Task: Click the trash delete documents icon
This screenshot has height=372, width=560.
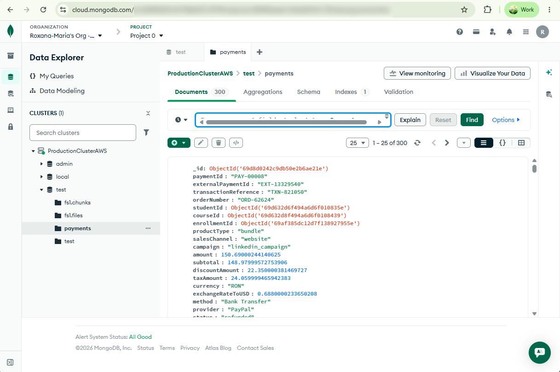Action: pos(219,143)
